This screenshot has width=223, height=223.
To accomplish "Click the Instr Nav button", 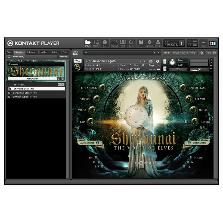I will click(x=64, y=57).
